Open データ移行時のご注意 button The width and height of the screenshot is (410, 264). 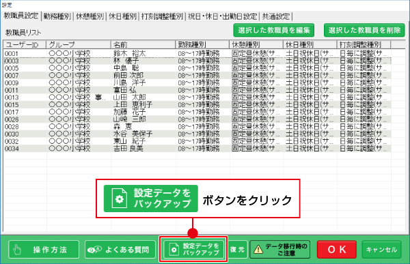(x=279, y=250)
